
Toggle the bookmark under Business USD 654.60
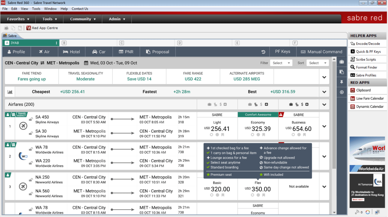tap(304, 135)
